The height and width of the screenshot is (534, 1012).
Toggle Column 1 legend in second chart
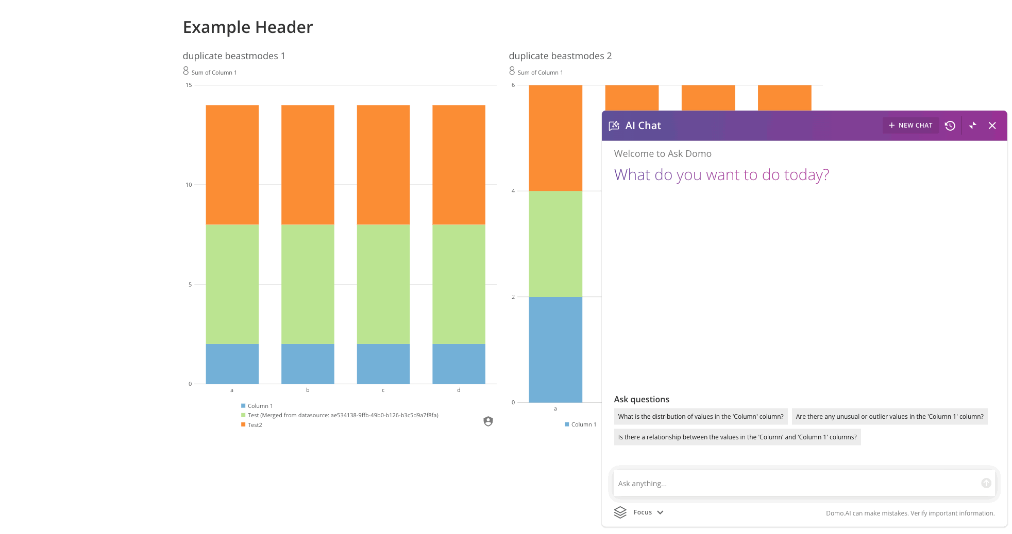coord(583,424)
